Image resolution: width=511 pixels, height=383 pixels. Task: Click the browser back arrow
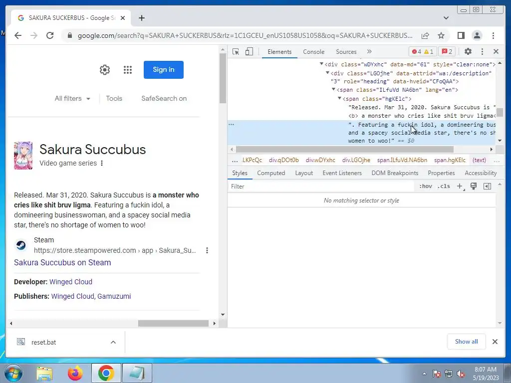pyautogui.click(x=18, y=35)
